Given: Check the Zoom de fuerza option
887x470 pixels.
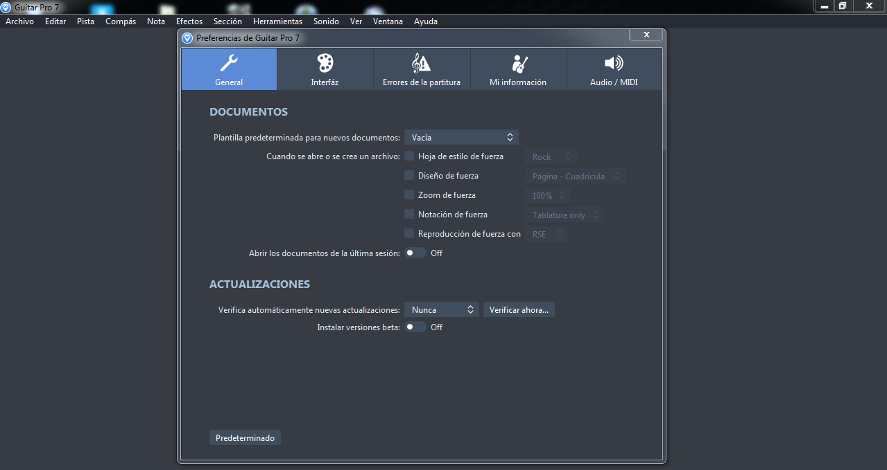Looking at the screenshot, I should point(409,195).
